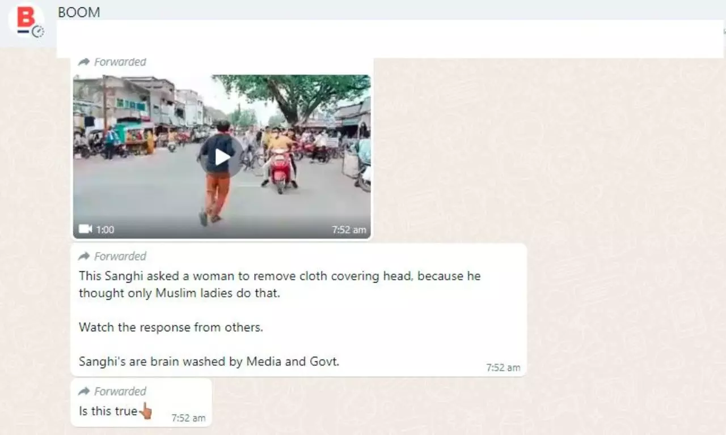Image resolution: width=726 pixels, height=435 pixels.
Task: Select the 'This Sanghi asked a woman' message text
Action: [x=280, y=285]
